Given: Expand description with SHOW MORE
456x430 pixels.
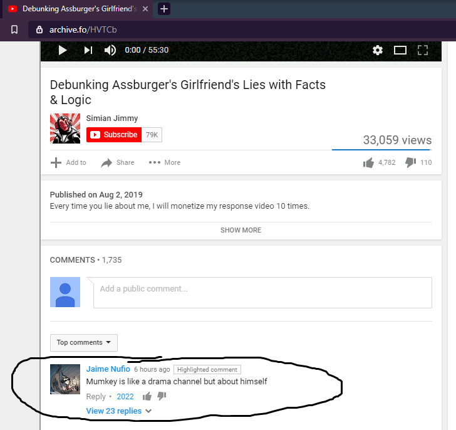Looking at the screenshot, I should (241, 230).
